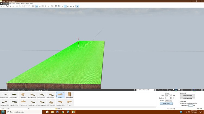
Task: Select the 'Browse' breadcrumb
Action: tap(30, 90)
